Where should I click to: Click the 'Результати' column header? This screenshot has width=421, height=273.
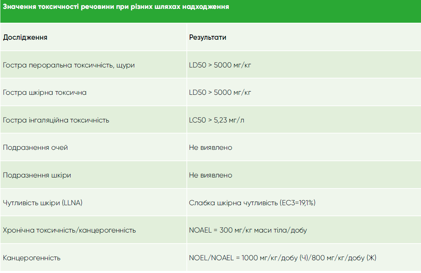tap(207, 38)
